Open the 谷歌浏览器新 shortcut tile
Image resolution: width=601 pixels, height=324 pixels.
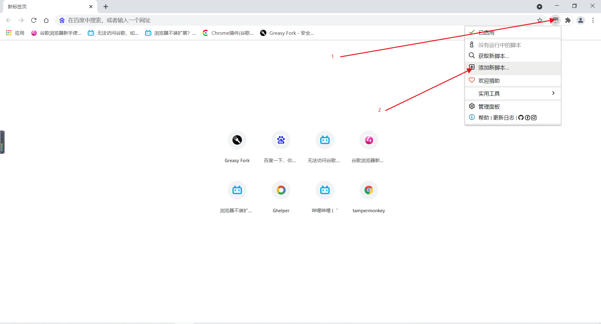(369, 147)
